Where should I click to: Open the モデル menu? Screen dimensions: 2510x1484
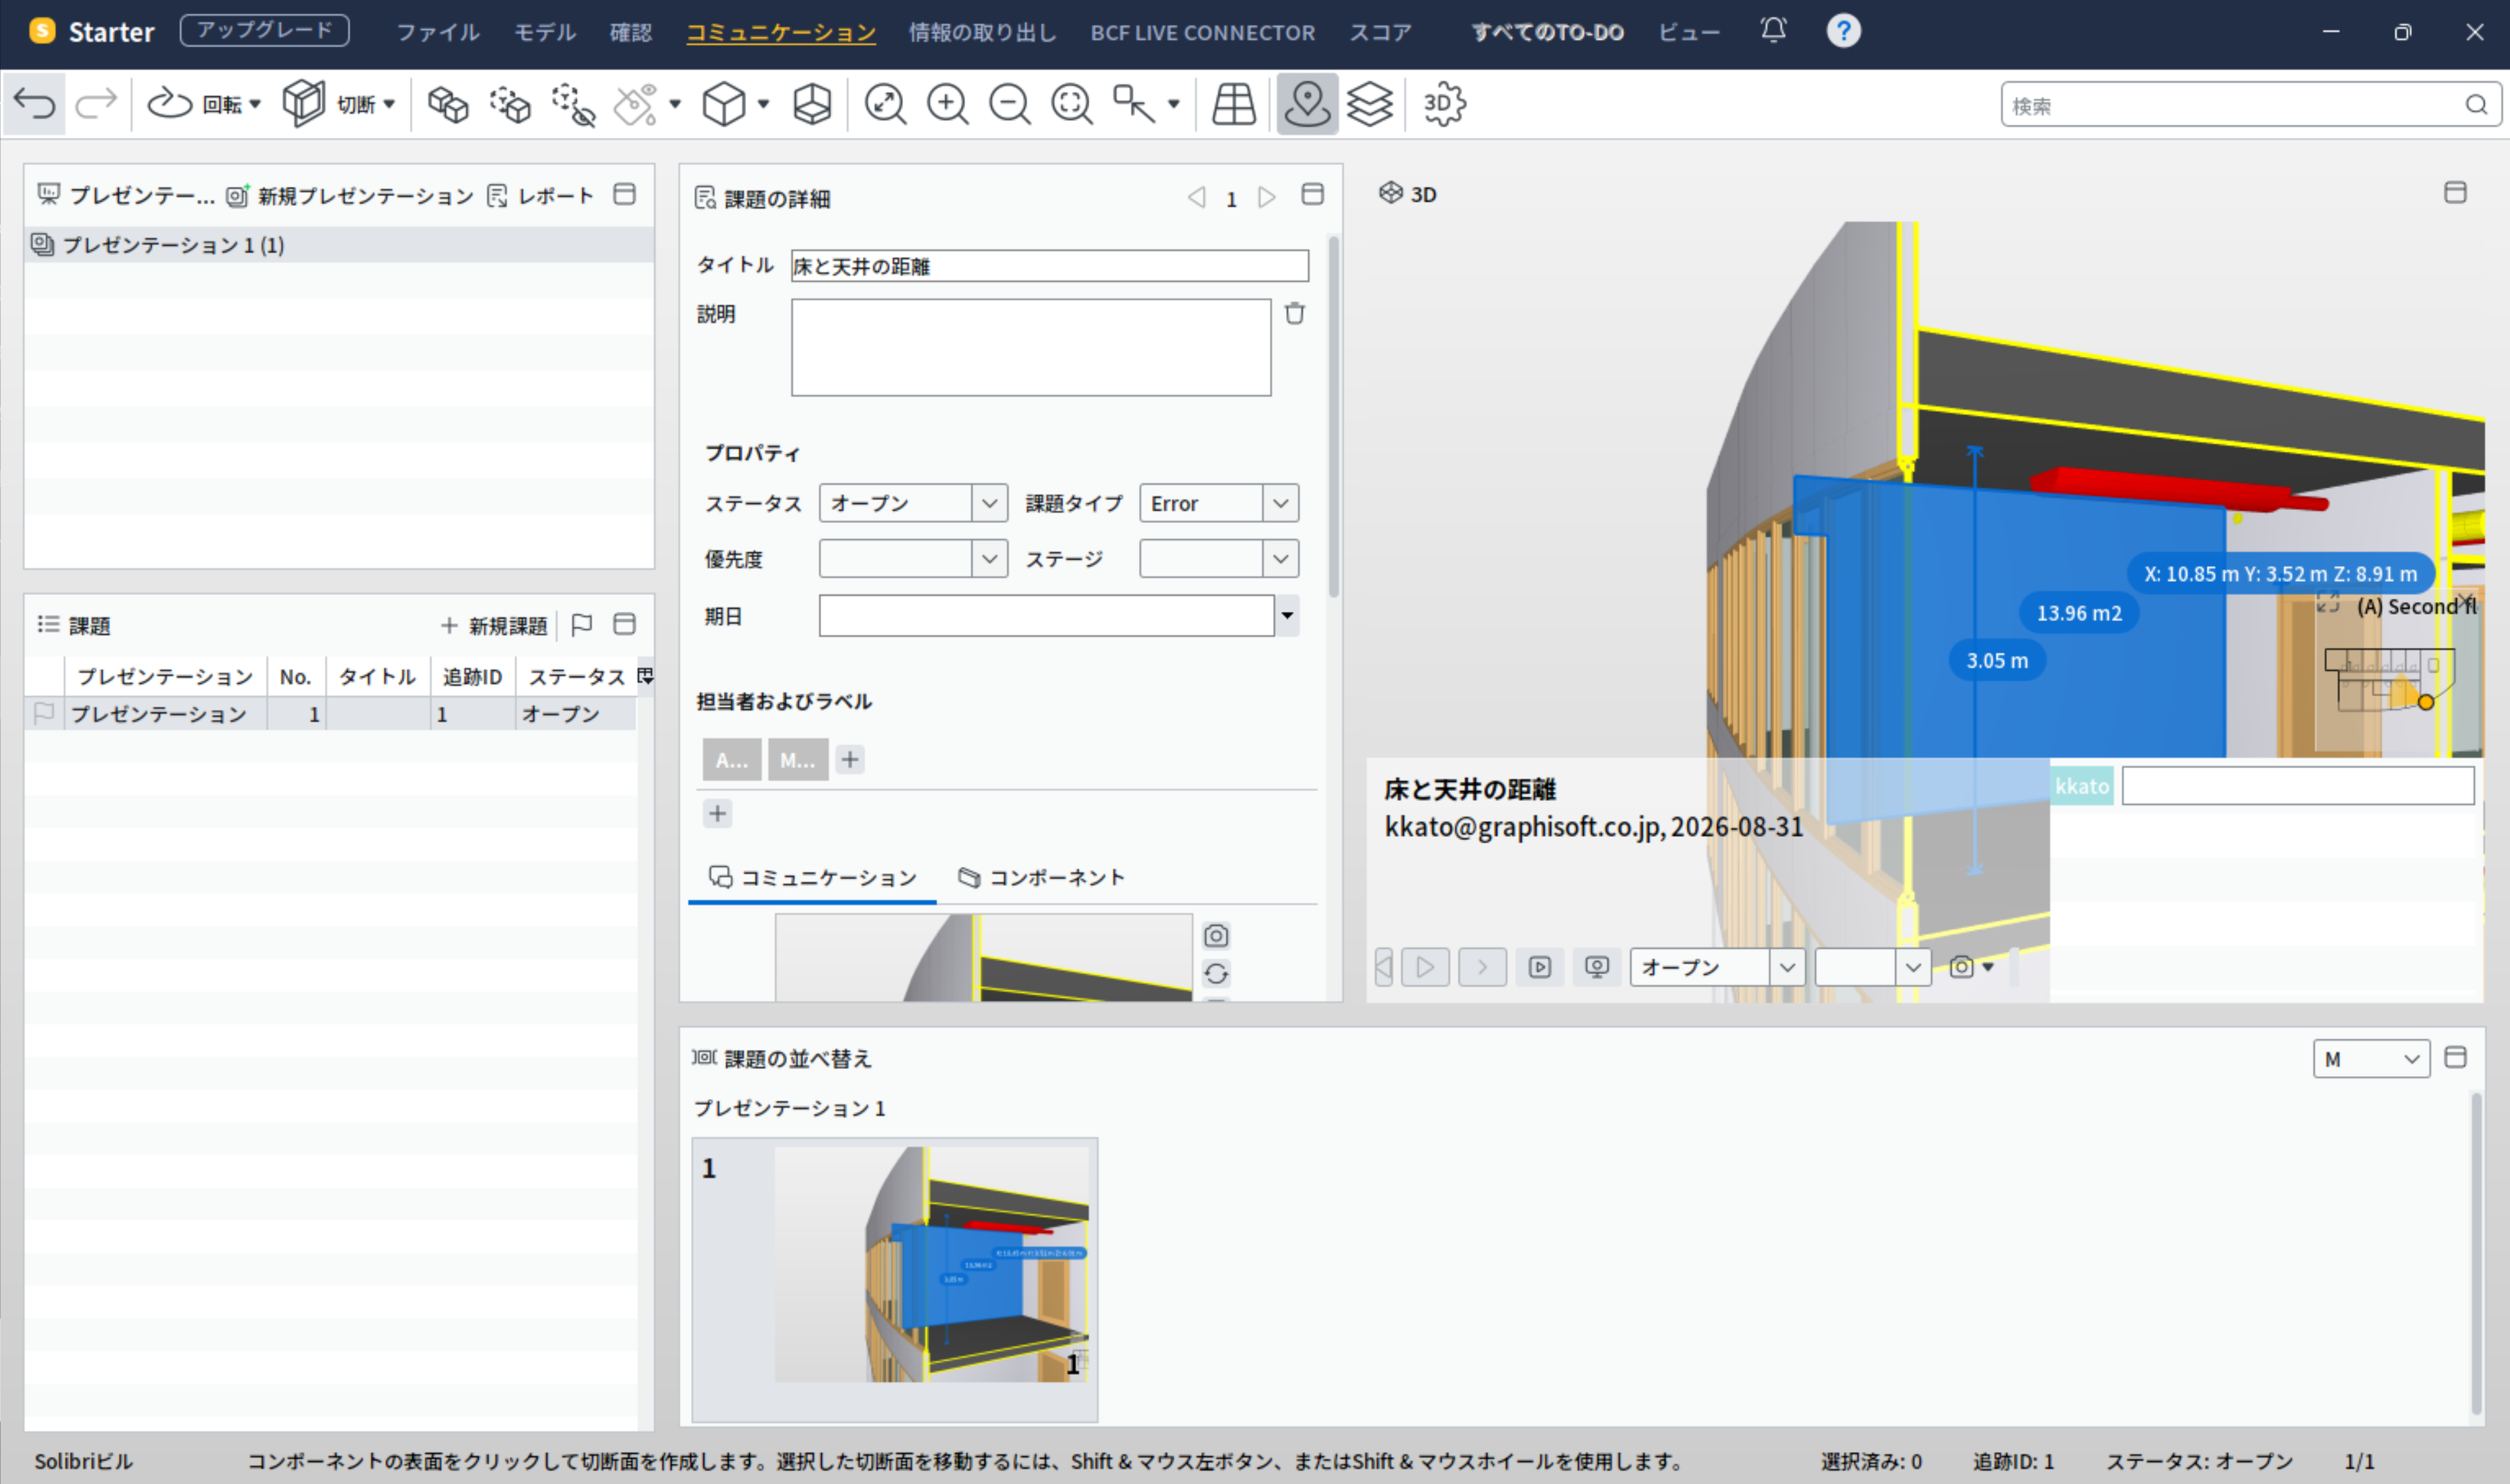click(x=545, y=32)
